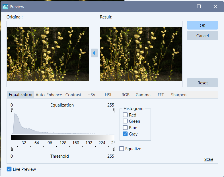The width and height of the screenshot is (224, 177).
Task: Open the Contrast tab
Action: [73, 95]
